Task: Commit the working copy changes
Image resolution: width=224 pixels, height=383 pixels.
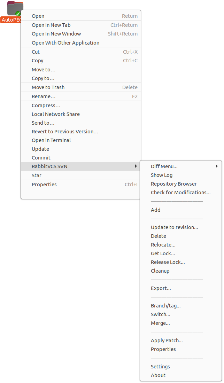Action: pyautogui.click(x=41, y=157)
